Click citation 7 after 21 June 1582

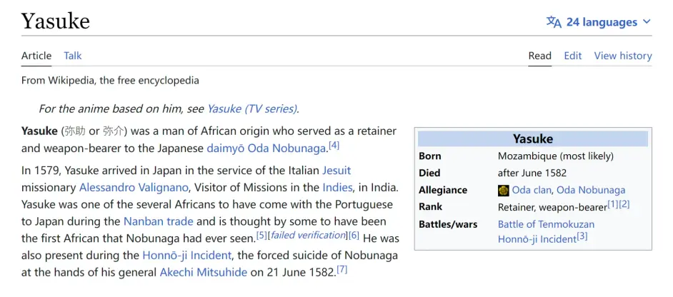(342, 270)
